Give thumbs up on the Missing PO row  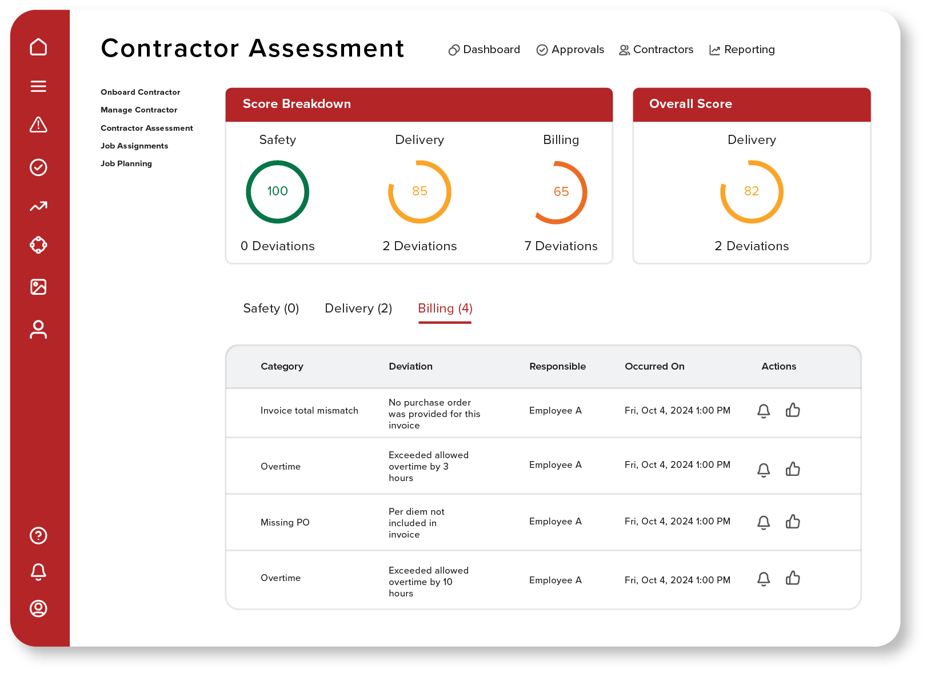793,522
